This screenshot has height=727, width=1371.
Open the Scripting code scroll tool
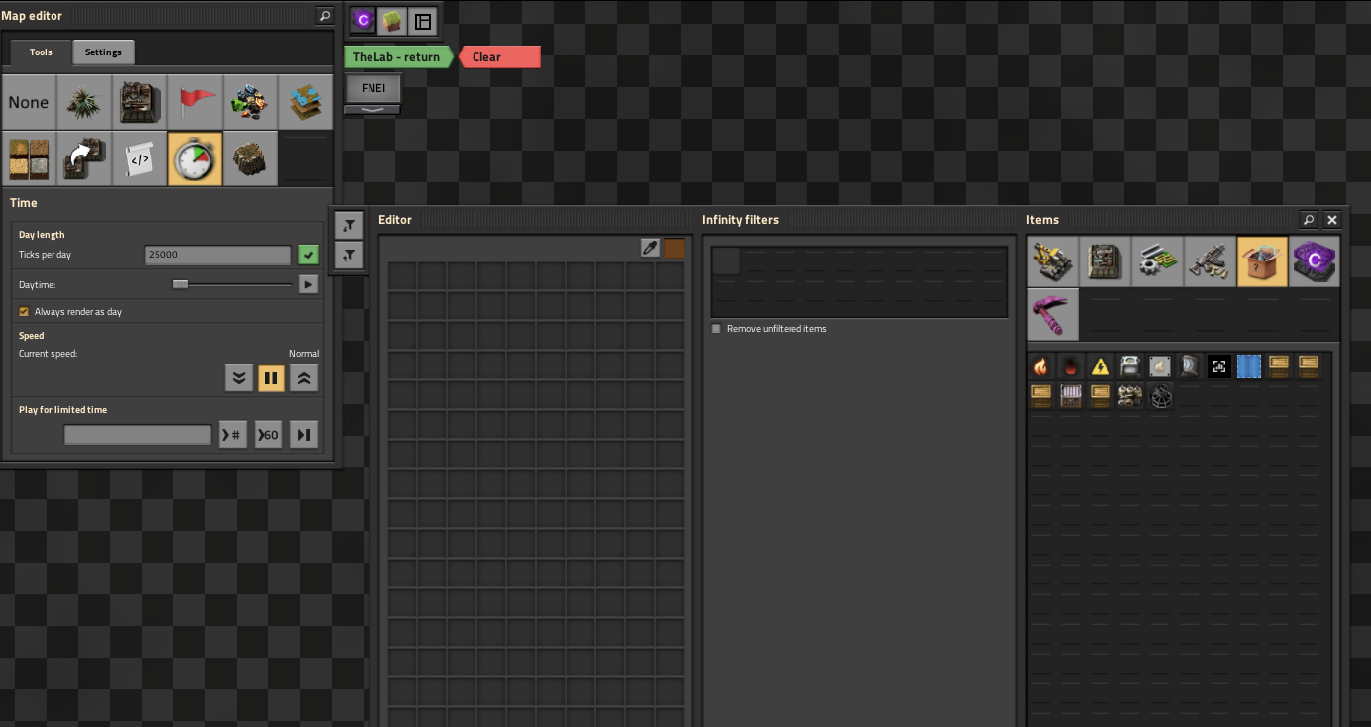(x=140, y=158)
